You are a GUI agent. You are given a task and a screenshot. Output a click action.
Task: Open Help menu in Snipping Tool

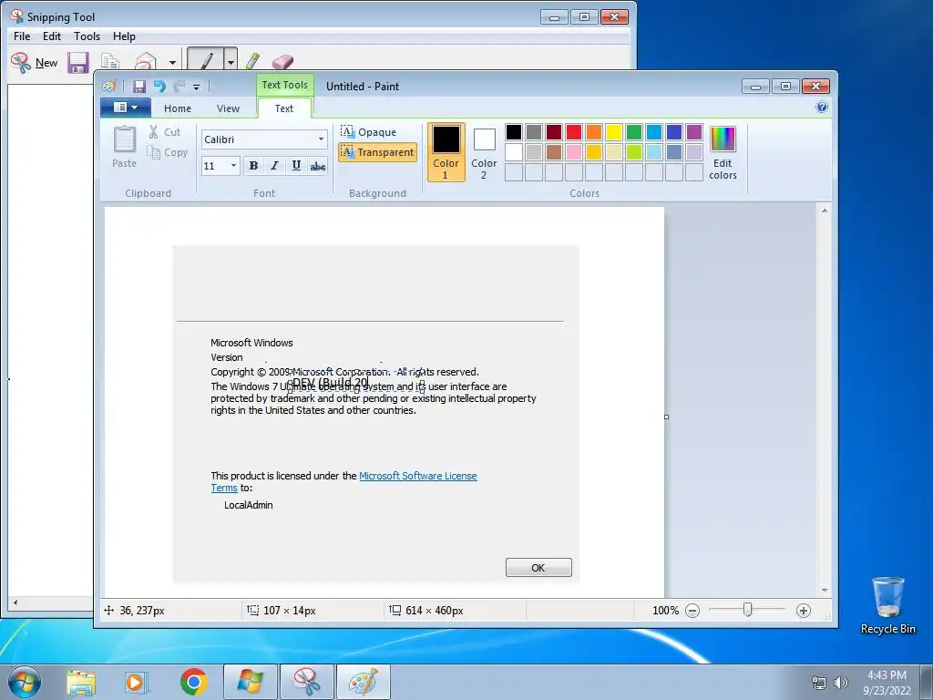point(124,36)
